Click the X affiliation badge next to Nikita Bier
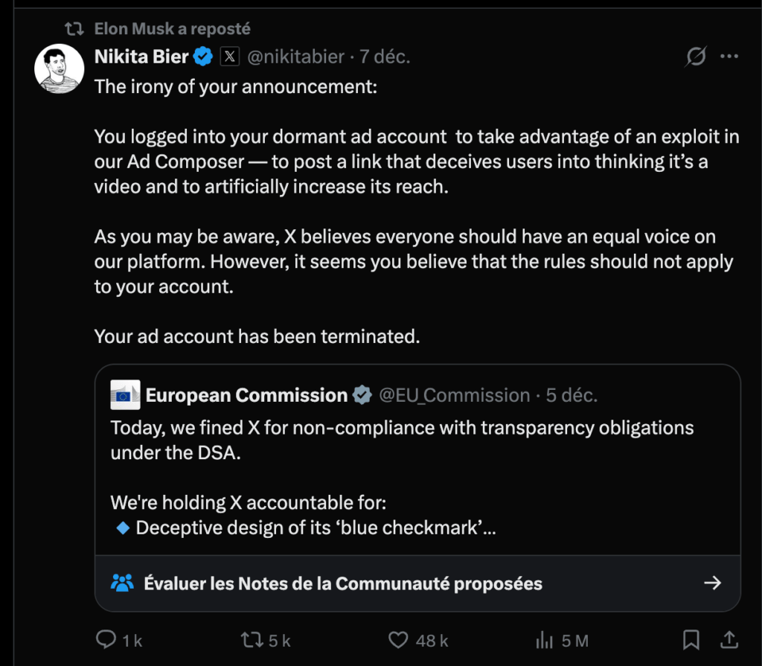This screenshot has width=762, height=666. 229,55
